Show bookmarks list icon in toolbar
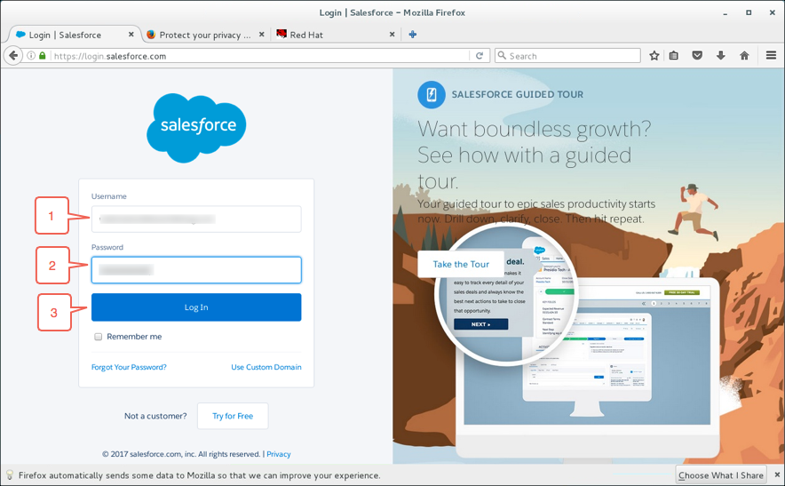Viewport: 785px width, 486px height. point(674,56)
